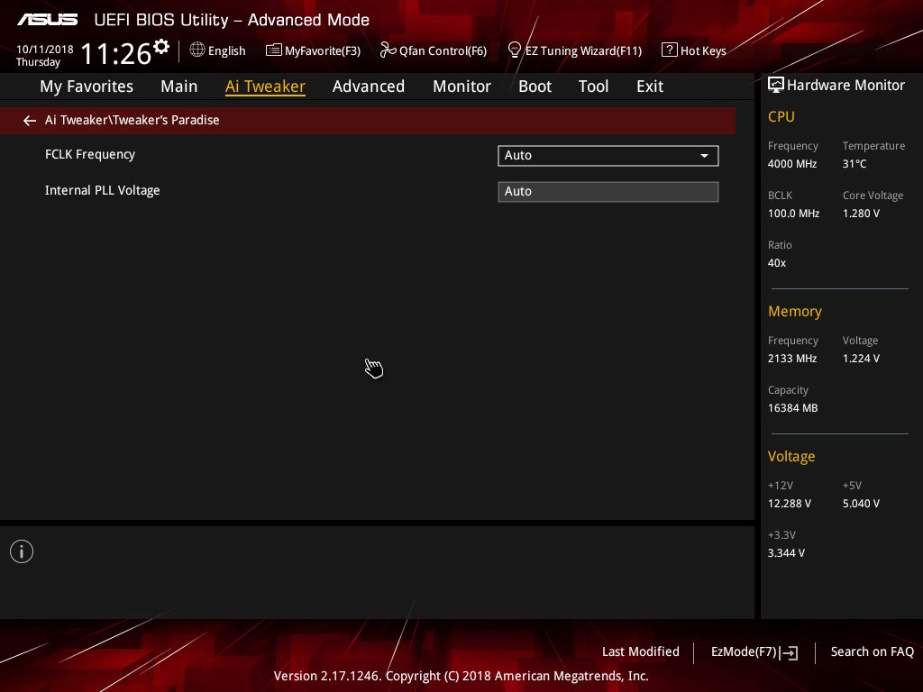
Task: Select the Ai Tweaker tab
Action: pyautogui.click(x=265, y=86)
